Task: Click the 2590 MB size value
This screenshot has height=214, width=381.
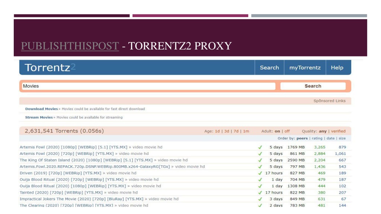Action: click(x=296, y=160)
